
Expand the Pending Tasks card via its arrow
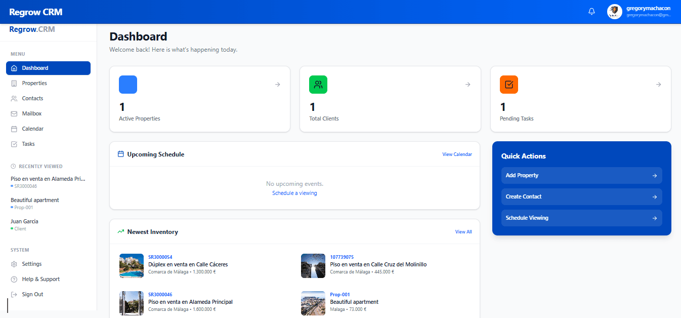[658, 85]
